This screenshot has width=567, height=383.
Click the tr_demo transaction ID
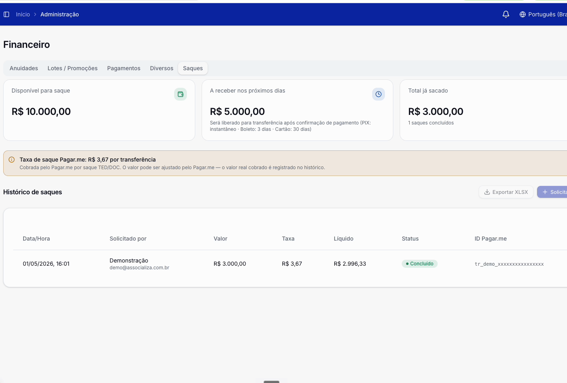coord(509,264)
